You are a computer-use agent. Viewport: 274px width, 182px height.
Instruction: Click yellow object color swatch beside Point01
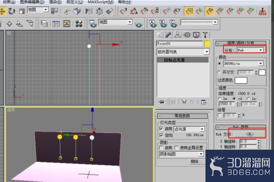[x=207, y=44]
